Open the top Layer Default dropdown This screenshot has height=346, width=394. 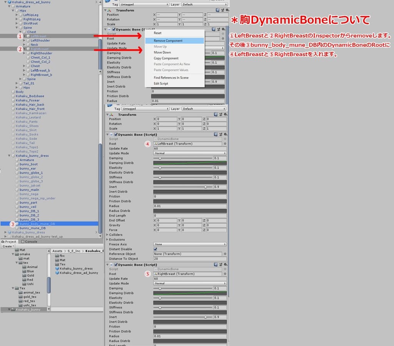click(x=204, y=5)
